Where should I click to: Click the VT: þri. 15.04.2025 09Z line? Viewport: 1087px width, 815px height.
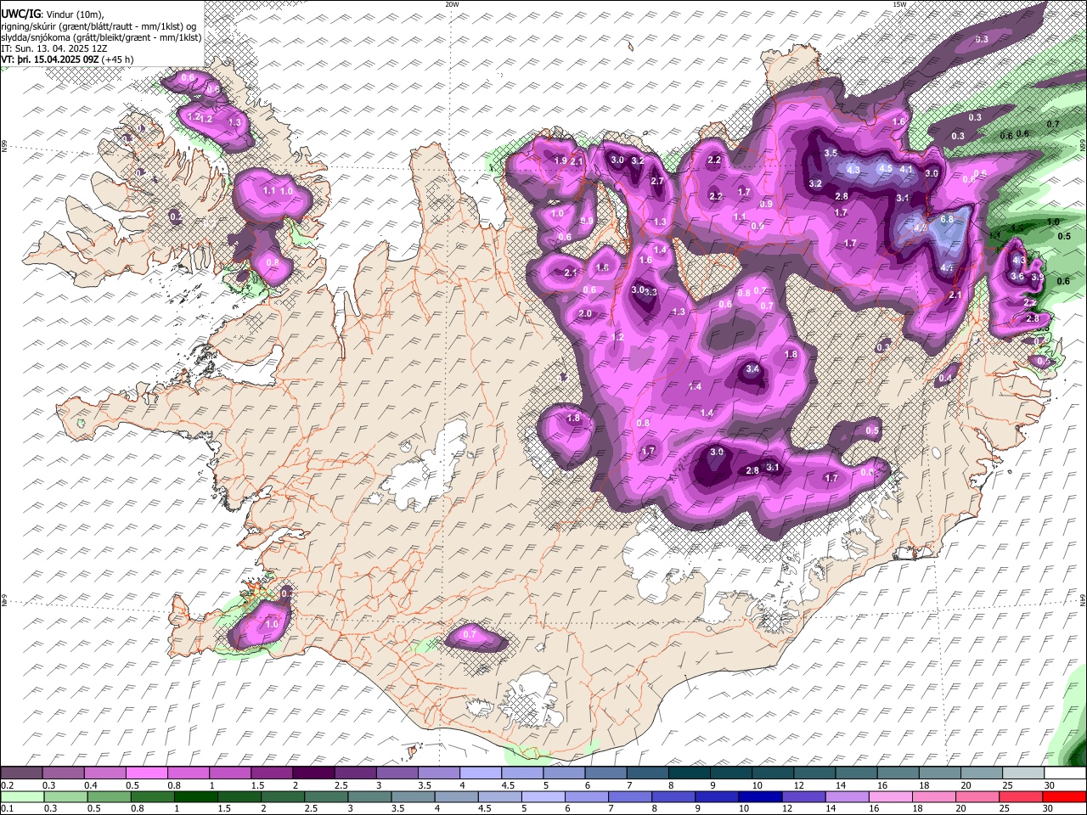pyautogui.click(x=67, y=59)
